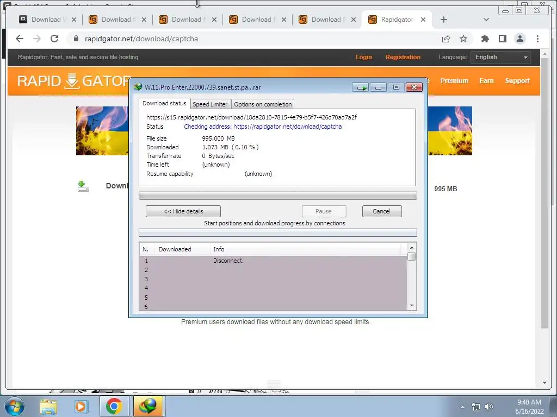Viewport: 557px width, 417px height.
Task: Select the Download status tab
Action: 164,103
